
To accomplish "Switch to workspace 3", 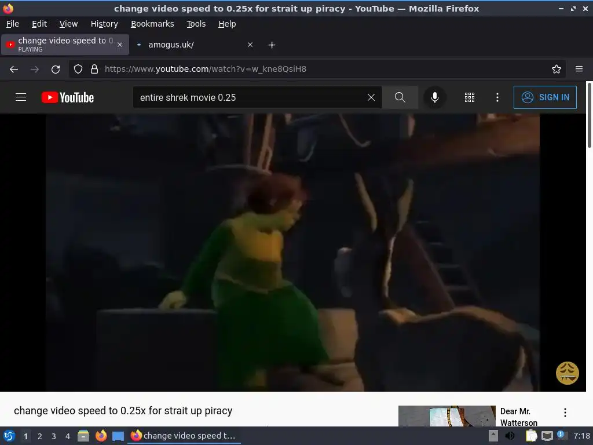I will [x=54, y=436].
